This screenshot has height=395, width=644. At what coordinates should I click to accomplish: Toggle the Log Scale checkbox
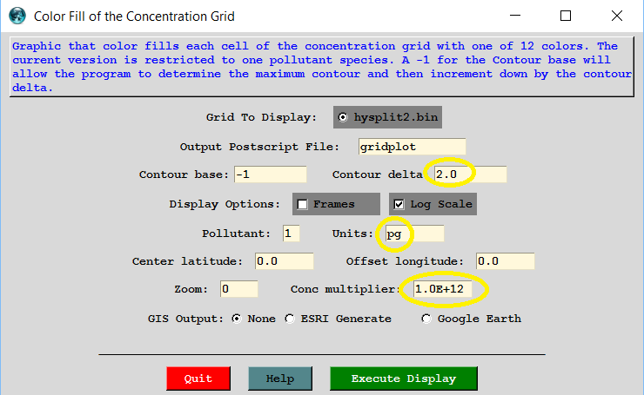[x=399, y=204]
